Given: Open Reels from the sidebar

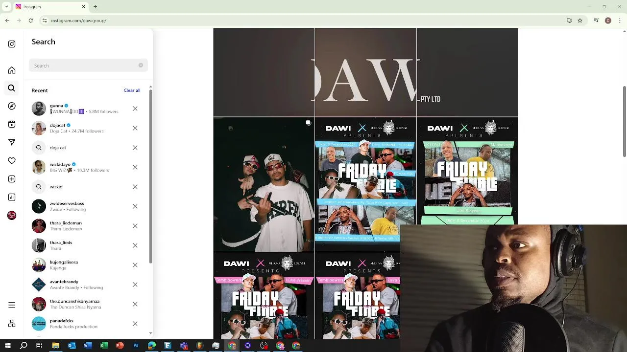Looking at the screenshot, I should click(12, 124).
